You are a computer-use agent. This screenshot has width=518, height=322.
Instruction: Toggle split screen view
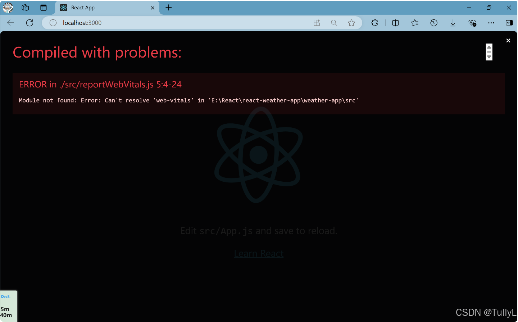pyautogui.click(x=395, y=23)
